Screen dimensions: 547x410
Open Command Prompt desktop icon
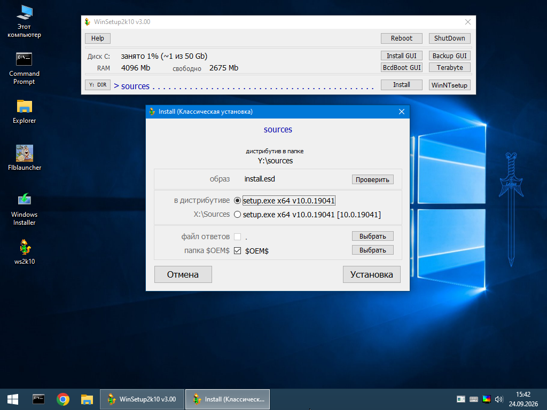[x=24, y=68]
